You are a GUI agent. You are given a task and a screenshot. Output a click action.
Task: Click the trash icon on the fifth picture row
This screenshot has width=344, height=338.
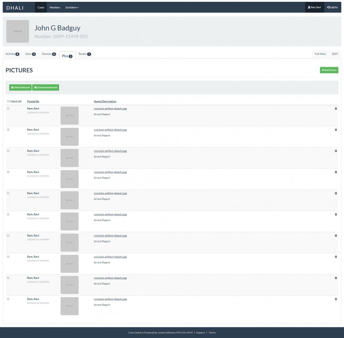click(x=336, y=193)
